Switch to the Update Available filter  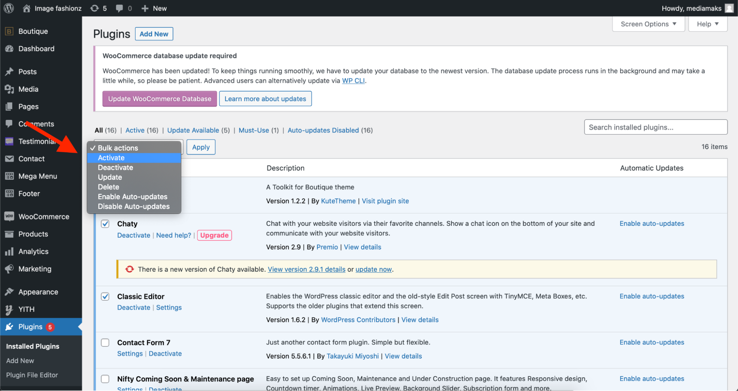(193, 130)
